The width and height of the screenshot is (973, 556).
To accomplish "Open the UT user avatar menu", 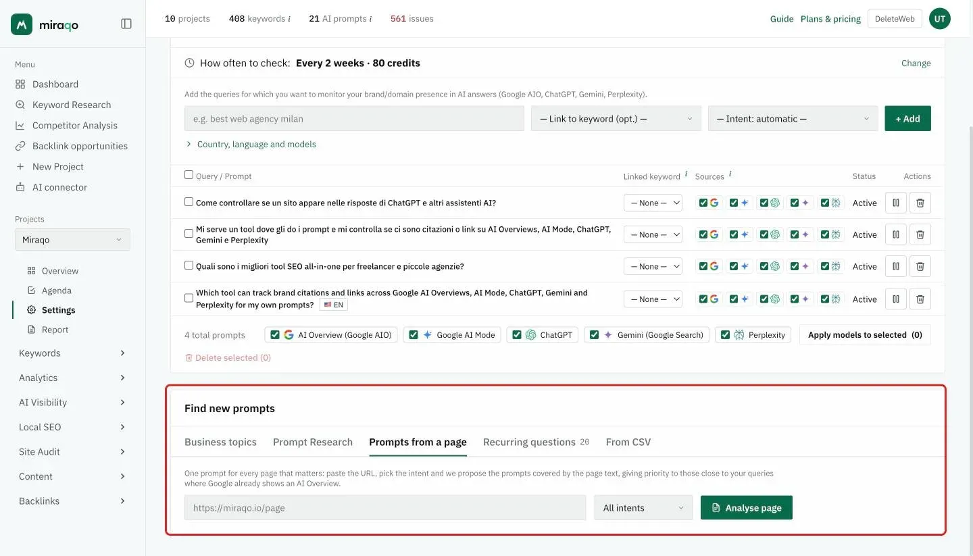I will click(940, 19).
